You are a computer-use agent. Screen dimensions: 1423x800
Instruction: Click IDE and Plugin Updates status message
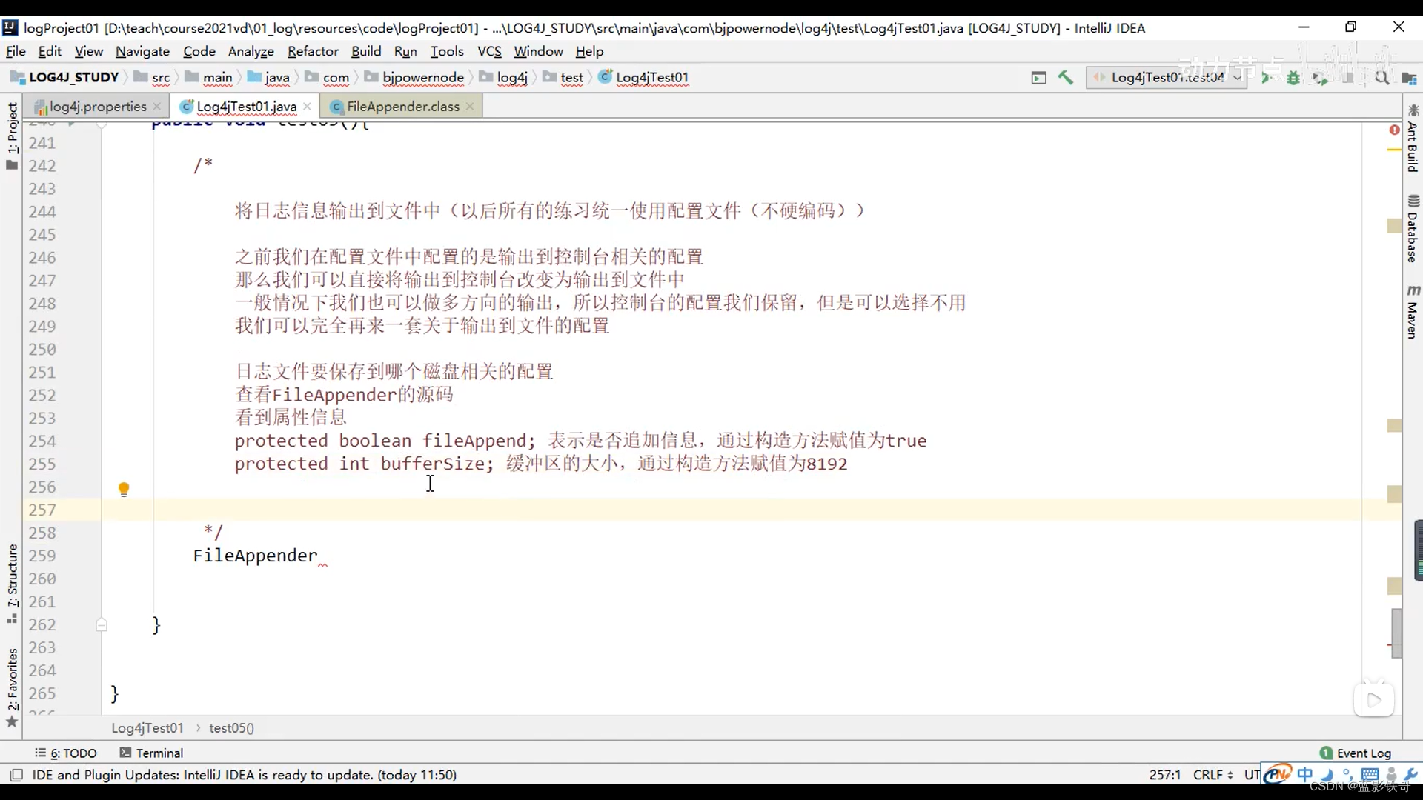pos(245,775)
